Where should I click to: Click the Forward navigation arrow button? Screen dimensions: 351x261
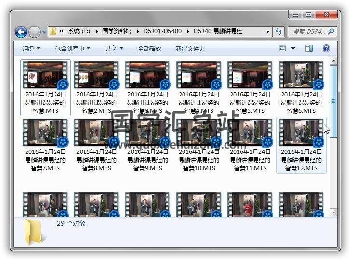tap(34, 32)
